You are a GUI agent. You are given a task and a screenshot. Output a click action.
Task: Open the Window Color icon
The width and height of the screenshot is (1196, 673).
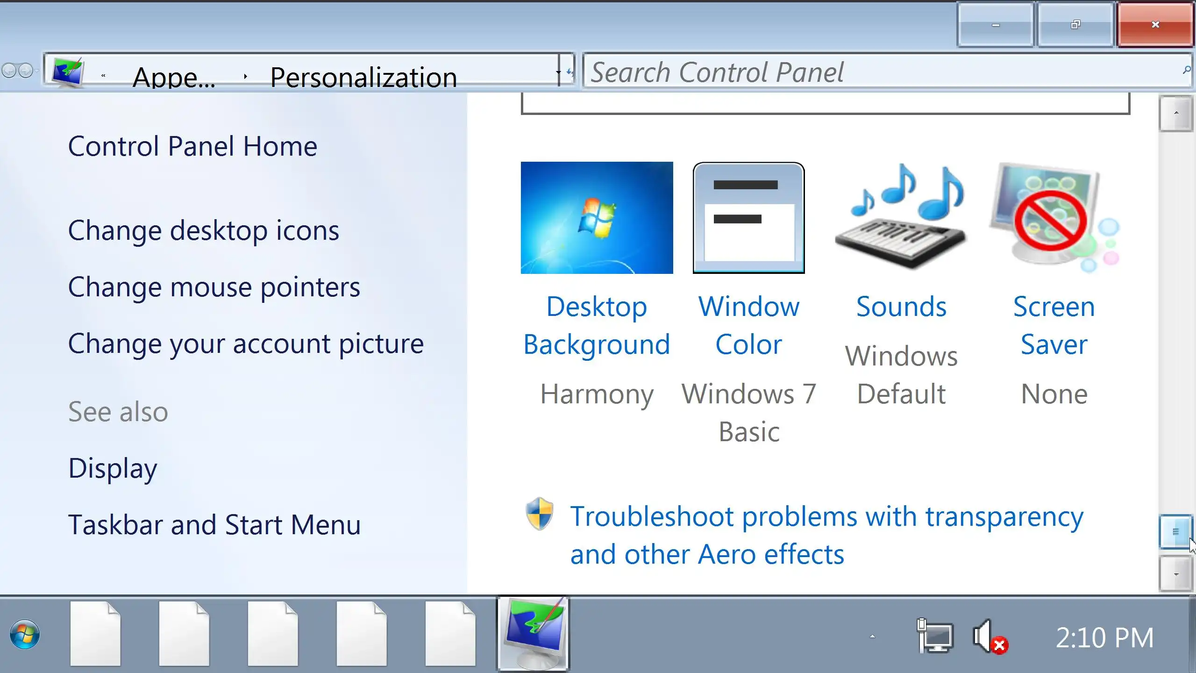click(x=748, y=218)
